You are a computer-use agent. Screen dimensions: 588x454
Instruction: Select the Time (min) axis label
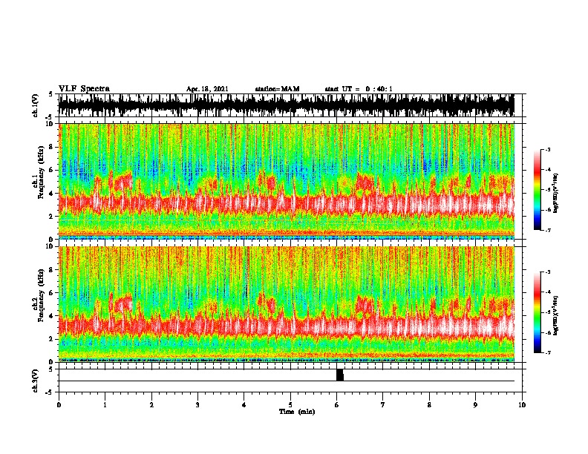pos(297,412)
